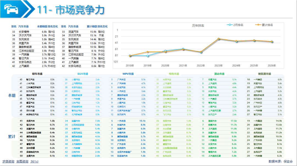The width and height of the screenshot is (297, 166).
Task: Click the 本期销量 column header
Action: 42,26
